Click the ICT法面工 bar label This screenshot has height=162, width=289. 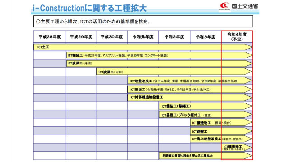(171, 90)
